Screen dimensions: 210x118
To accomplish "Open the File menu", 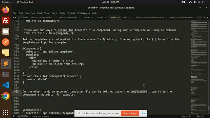I will (x=14, y=13).
